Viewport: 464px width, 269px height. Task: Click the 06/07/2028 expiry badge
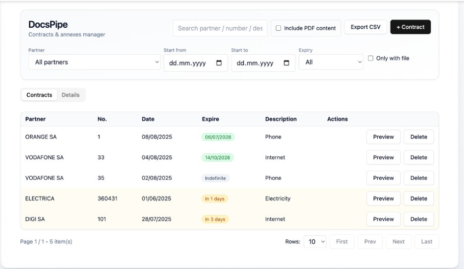[x=218, y=137]
